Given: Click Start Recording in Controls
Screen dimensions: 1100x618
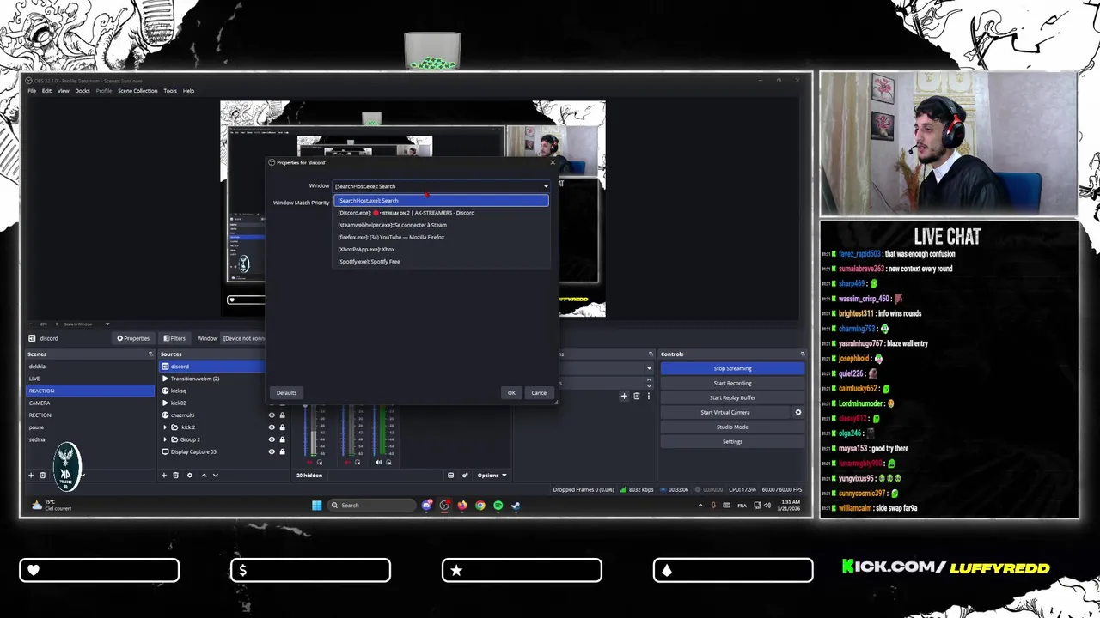Looking at the screenshot, I should click(732, 383).
